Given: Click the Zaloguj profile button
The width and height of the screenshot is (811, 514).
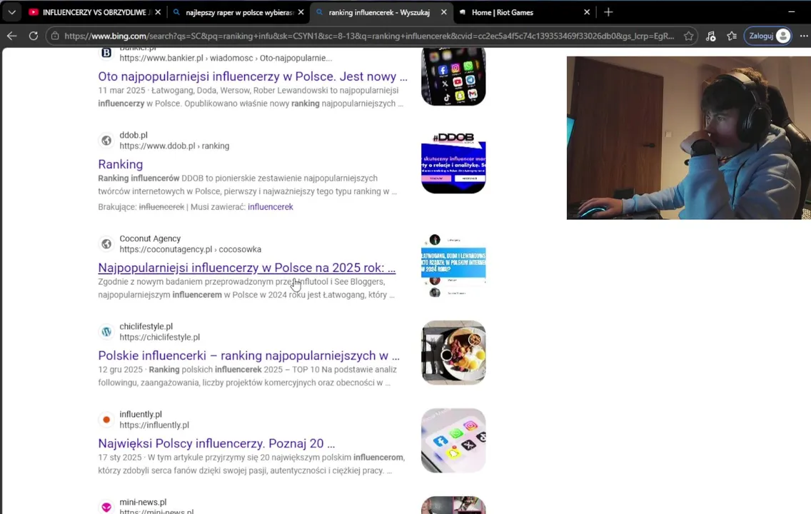Looking at the screenshot, I should tap(768, 36).
